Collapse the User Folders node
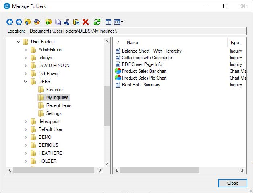 pyautogui.click(x=19, y=42)
